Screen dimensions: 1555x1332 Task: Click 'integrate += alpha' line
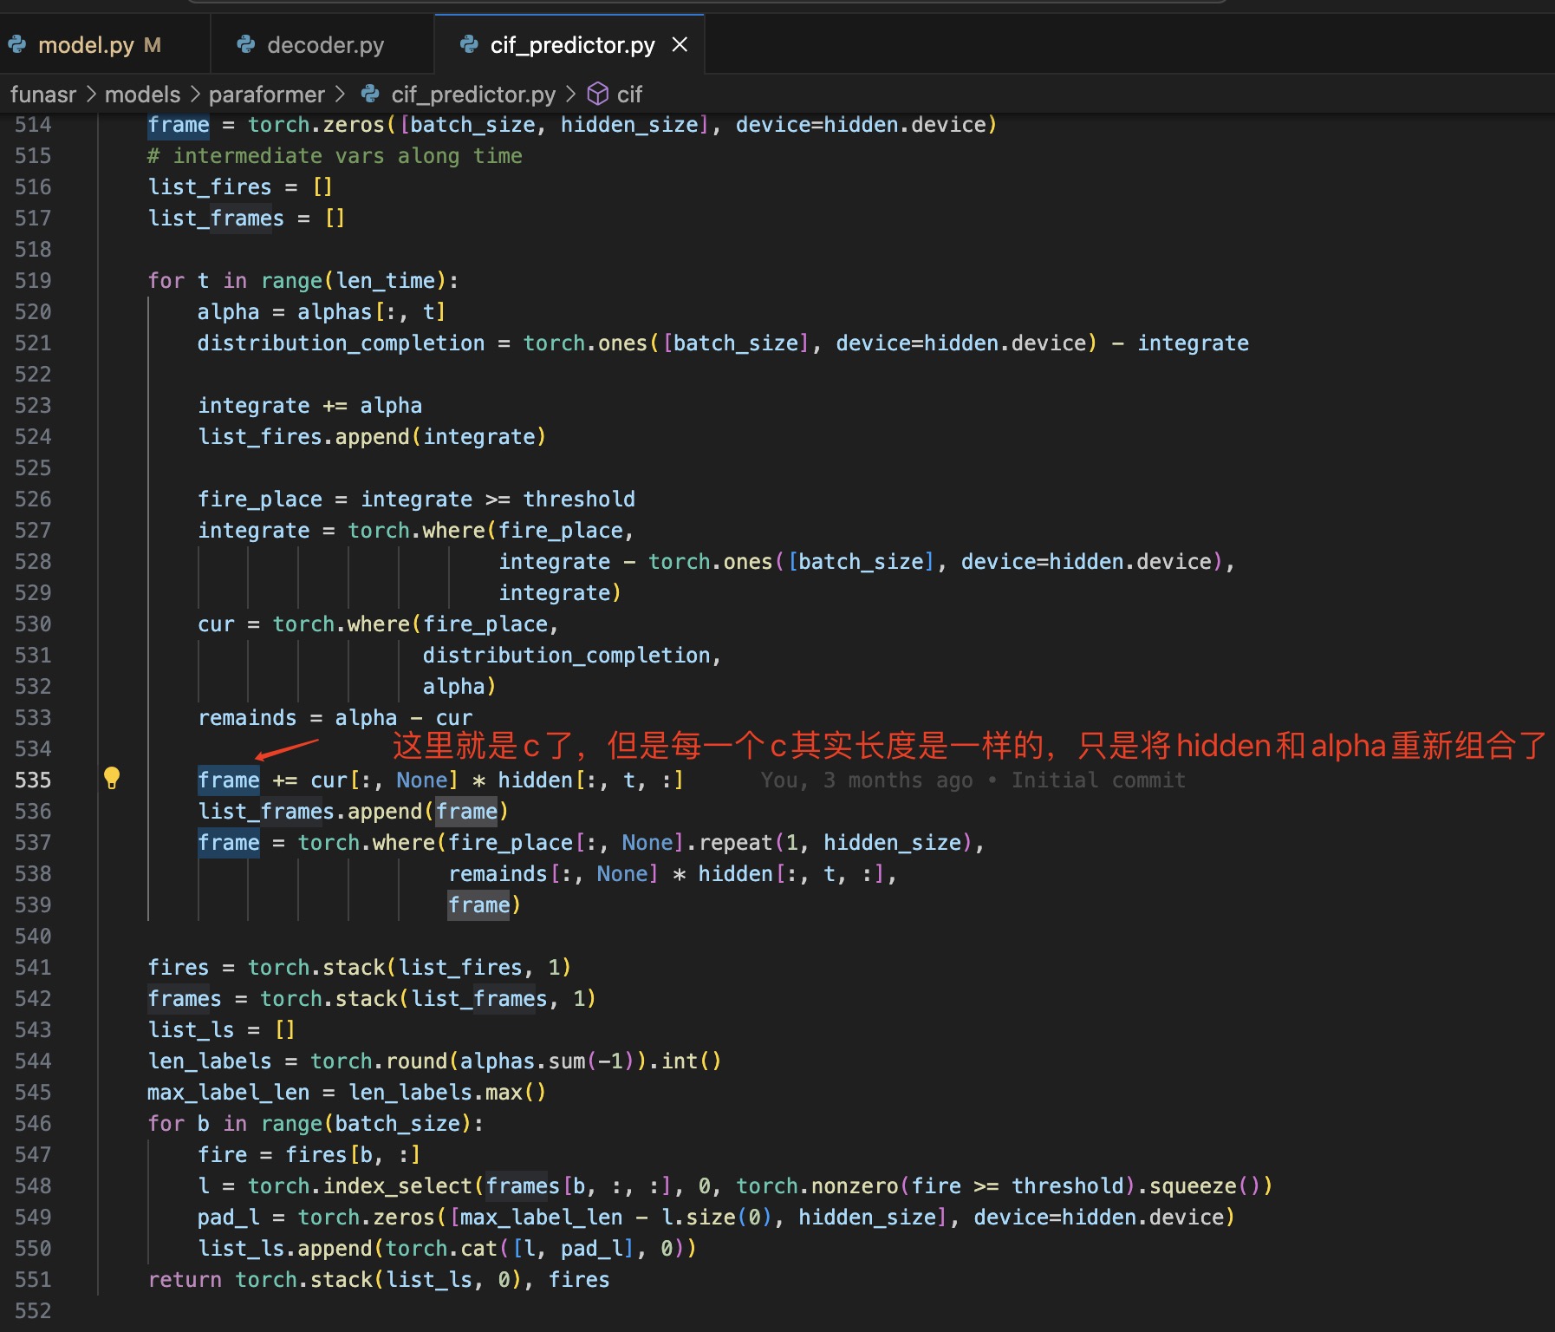(310, 406)
